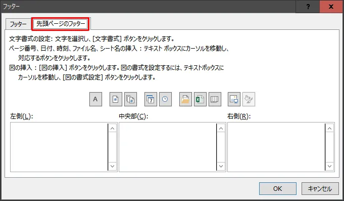
Task: Confirm with the OK button
Action: click(x=277, y=188)
